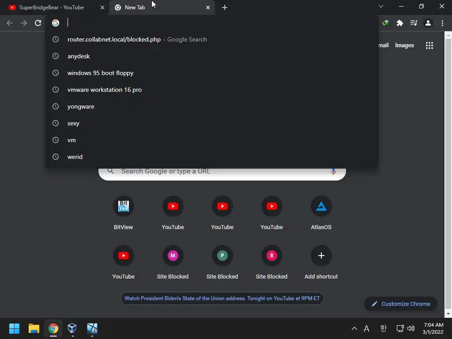The width and height of the screenshot is (452, 339).
Task: Open the Google apps grid
Action: click(429, 45)
